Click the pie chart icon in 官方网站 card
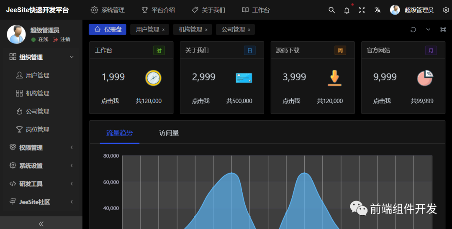The height and width of the screenshot is (229, 452). [x=425, y=78]
